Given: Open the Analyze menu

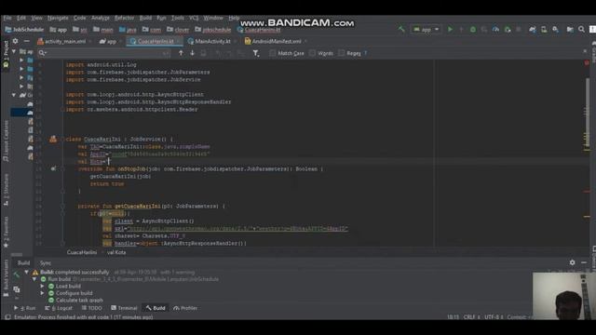Looking at the screenshot, I should [x=101, y=18].
